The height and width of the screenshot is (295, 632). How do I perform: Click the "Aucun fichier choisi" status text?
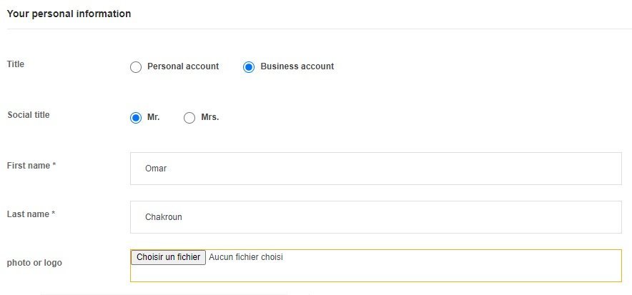coord(246,257)
